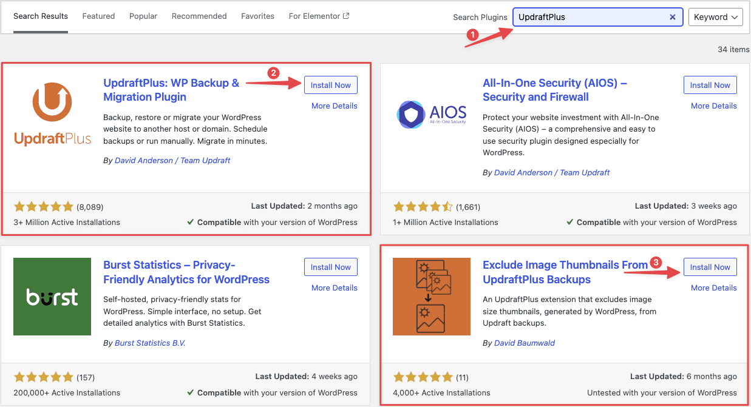Visit the Burst Statistics B.V. author link
The width and height of the screenshot is (751, 407).
tap(149, 343)
